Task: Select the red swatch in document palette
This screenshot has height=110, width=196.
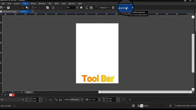Action: 13,95
